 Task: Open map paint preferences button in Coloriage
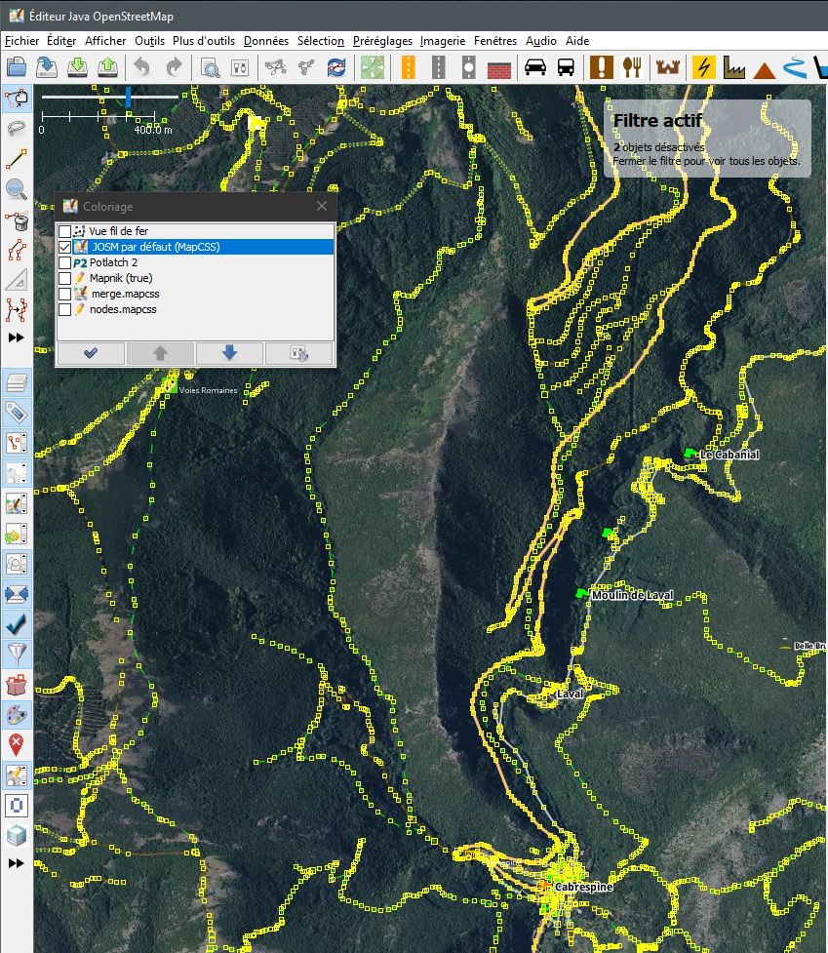pyautogui.click(x=298, y=353)
